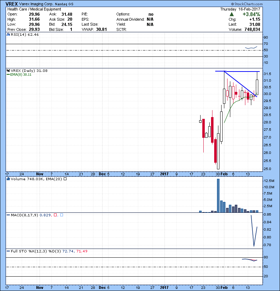This screenshot has width=280, height=291.
Task: Click the SCTR label
Action: (121, 29)
